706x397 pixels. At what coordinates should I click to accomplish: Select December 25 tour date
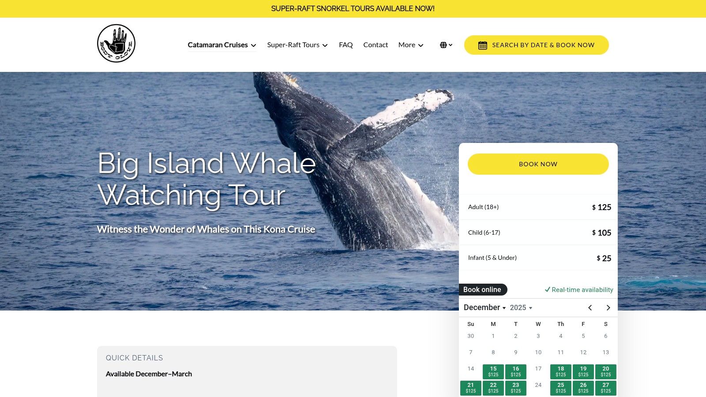pyautogui.click(x=561, y=388)
